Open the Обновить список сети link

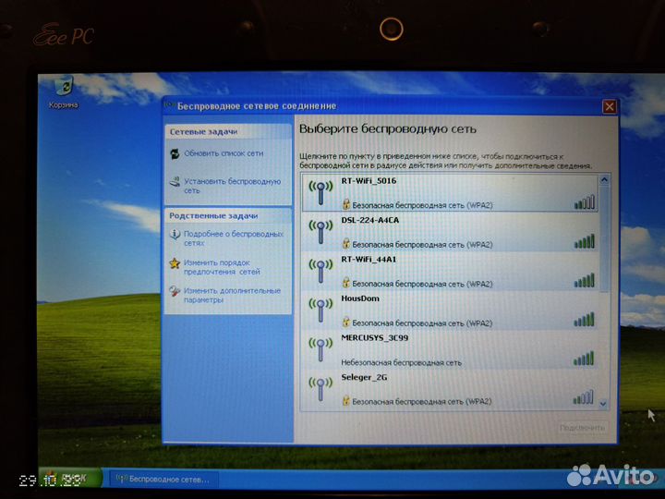[224, 153]
